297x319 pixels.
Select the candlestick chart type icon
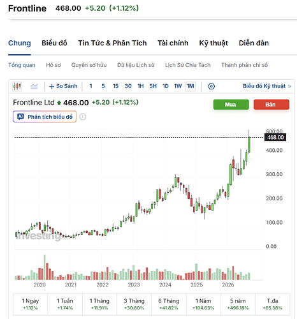(17, 86)
